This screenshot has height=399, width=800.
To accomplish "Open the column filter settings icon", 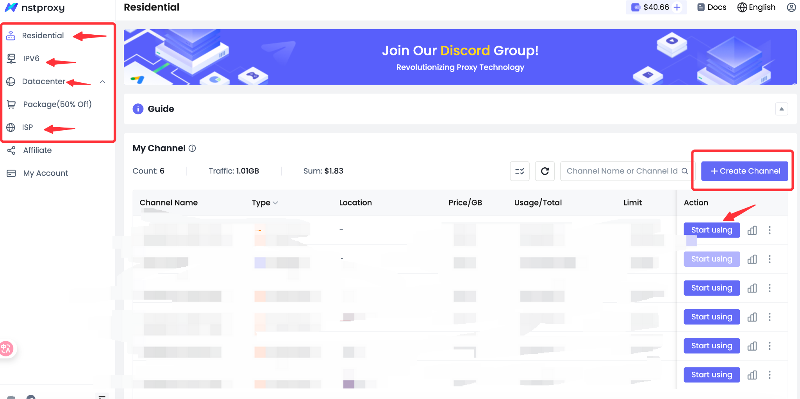I will click(520, 171).
